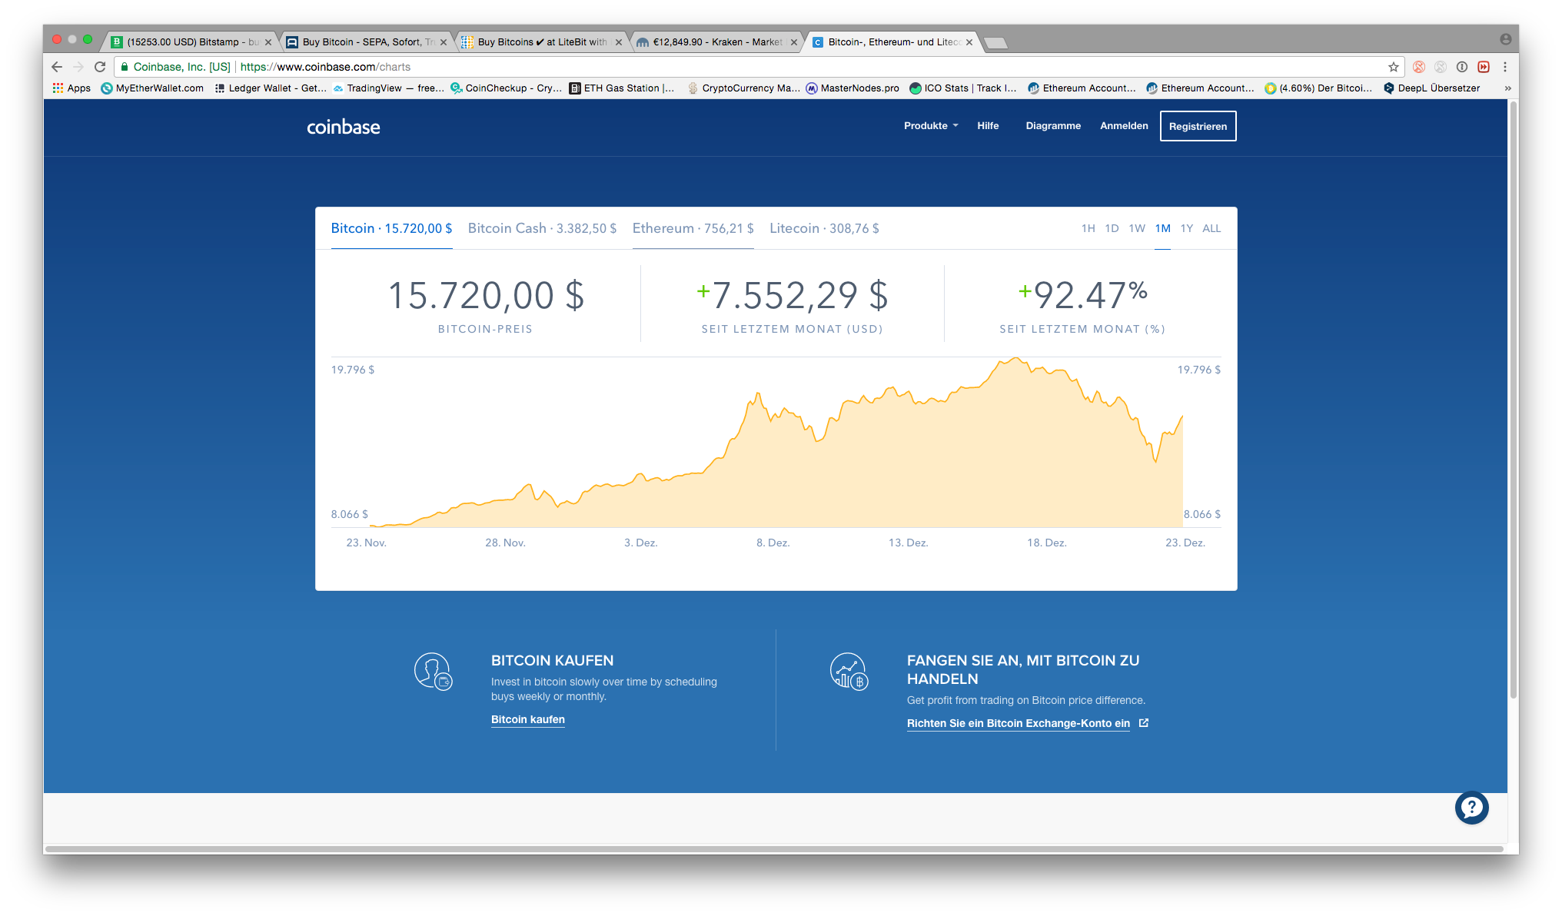Open the help question-mark chat bubble

(x=1471, y=808)
